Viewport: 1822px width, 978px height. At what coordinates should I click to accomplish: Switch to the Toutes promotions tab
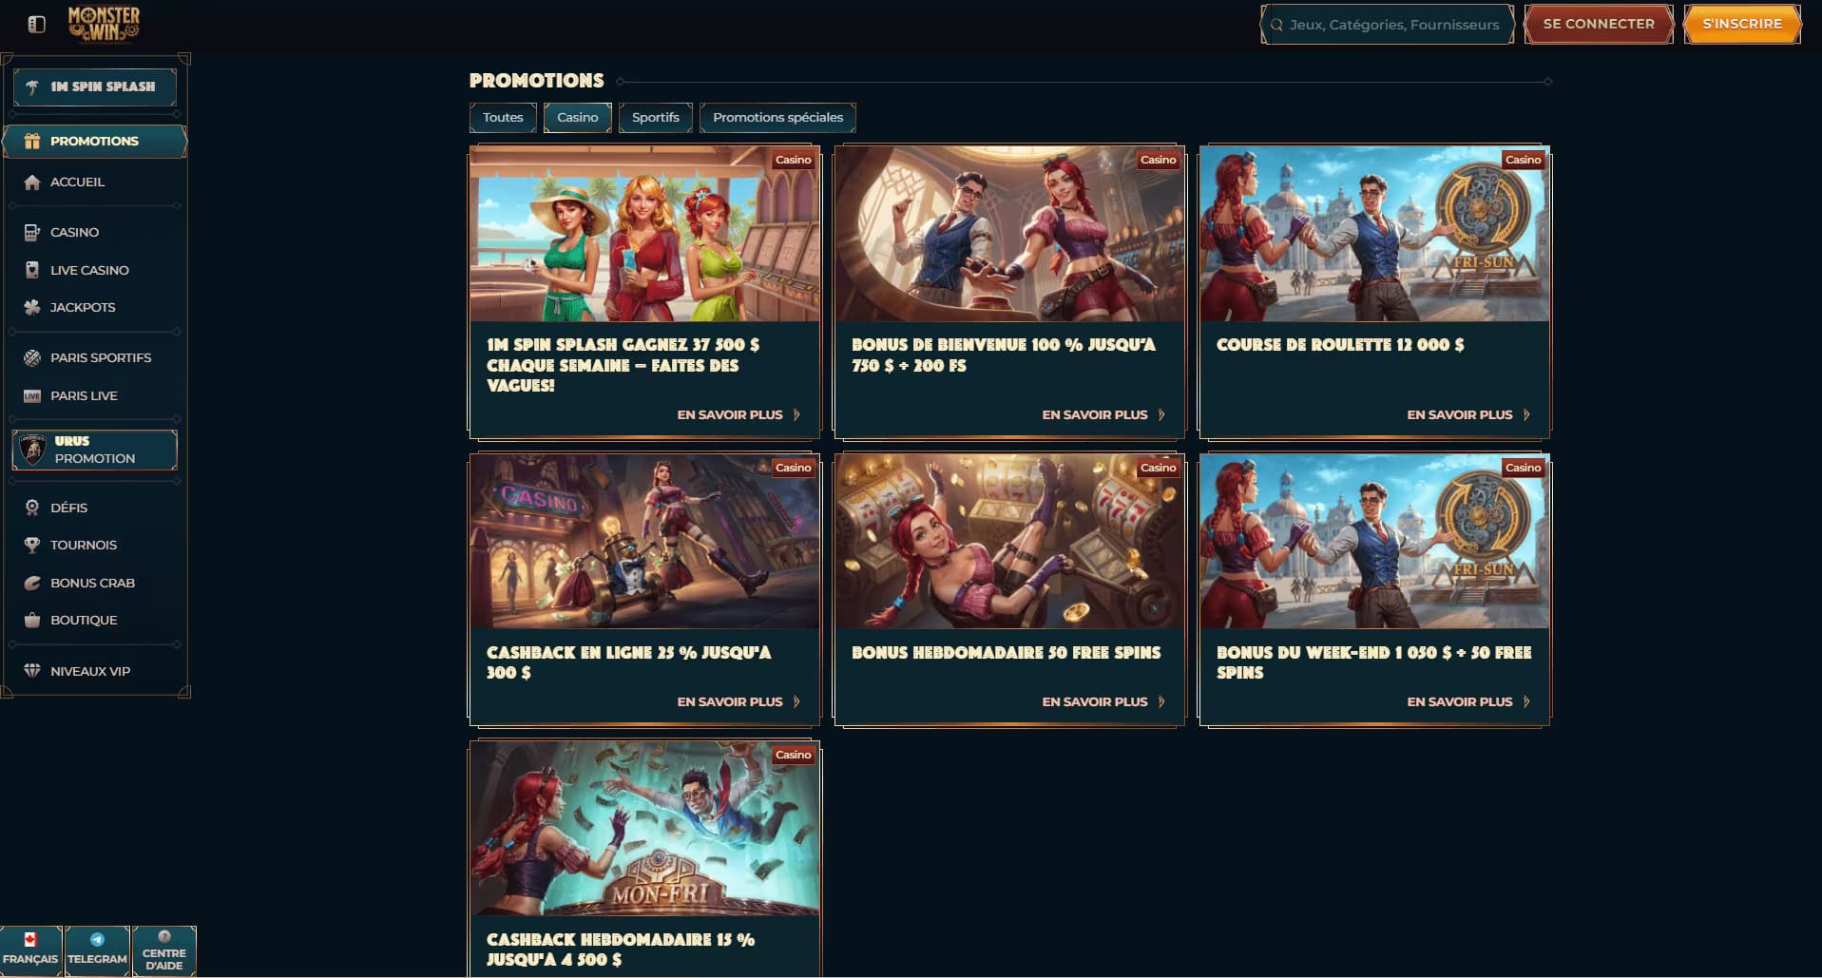[502, 118]
